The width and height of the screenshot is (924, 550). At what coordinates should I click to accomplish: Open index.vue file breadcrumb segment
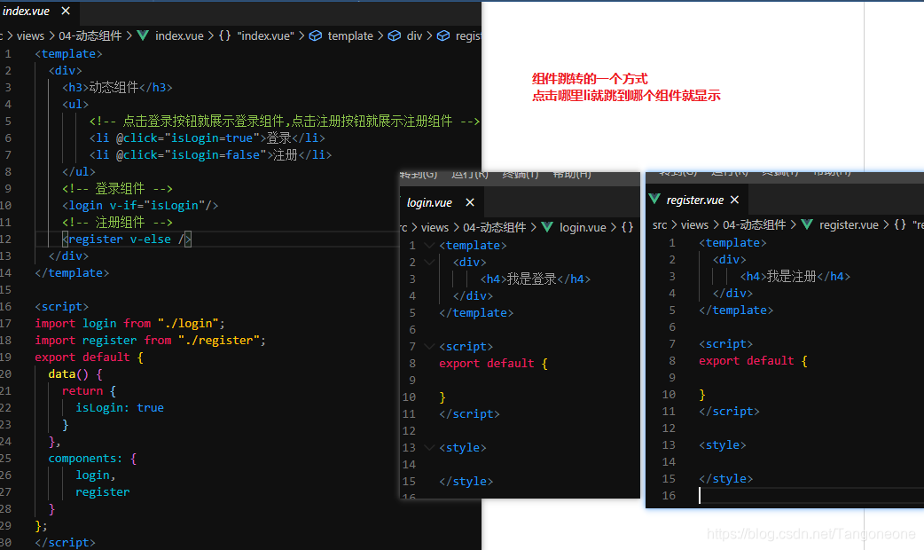pos(179,35)
